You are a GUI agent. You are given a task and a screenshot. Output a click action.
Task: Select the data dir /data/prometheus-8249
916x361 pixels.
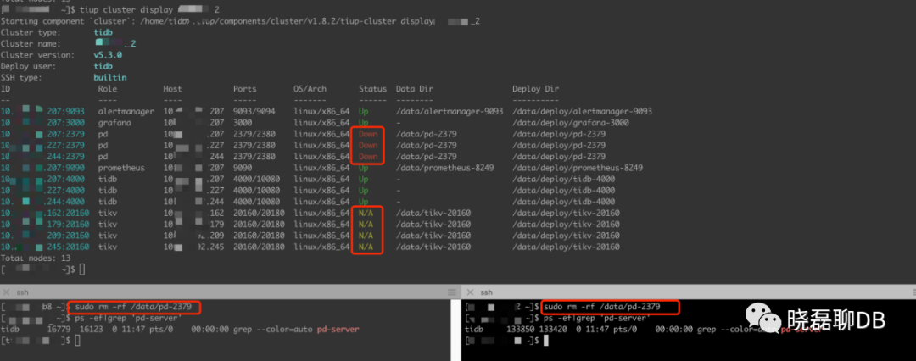tap(444, 168)
